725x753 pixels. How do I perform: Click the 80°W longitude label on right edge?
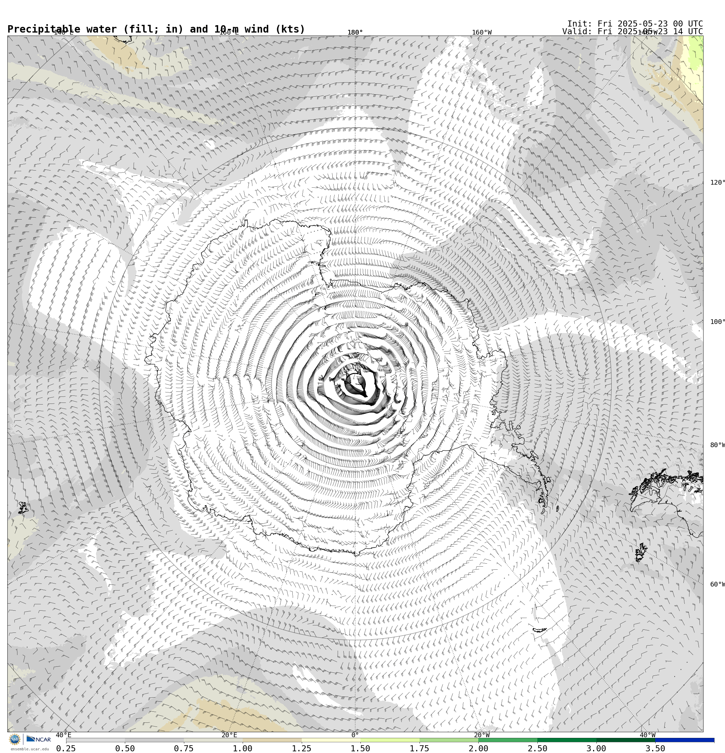717,445
